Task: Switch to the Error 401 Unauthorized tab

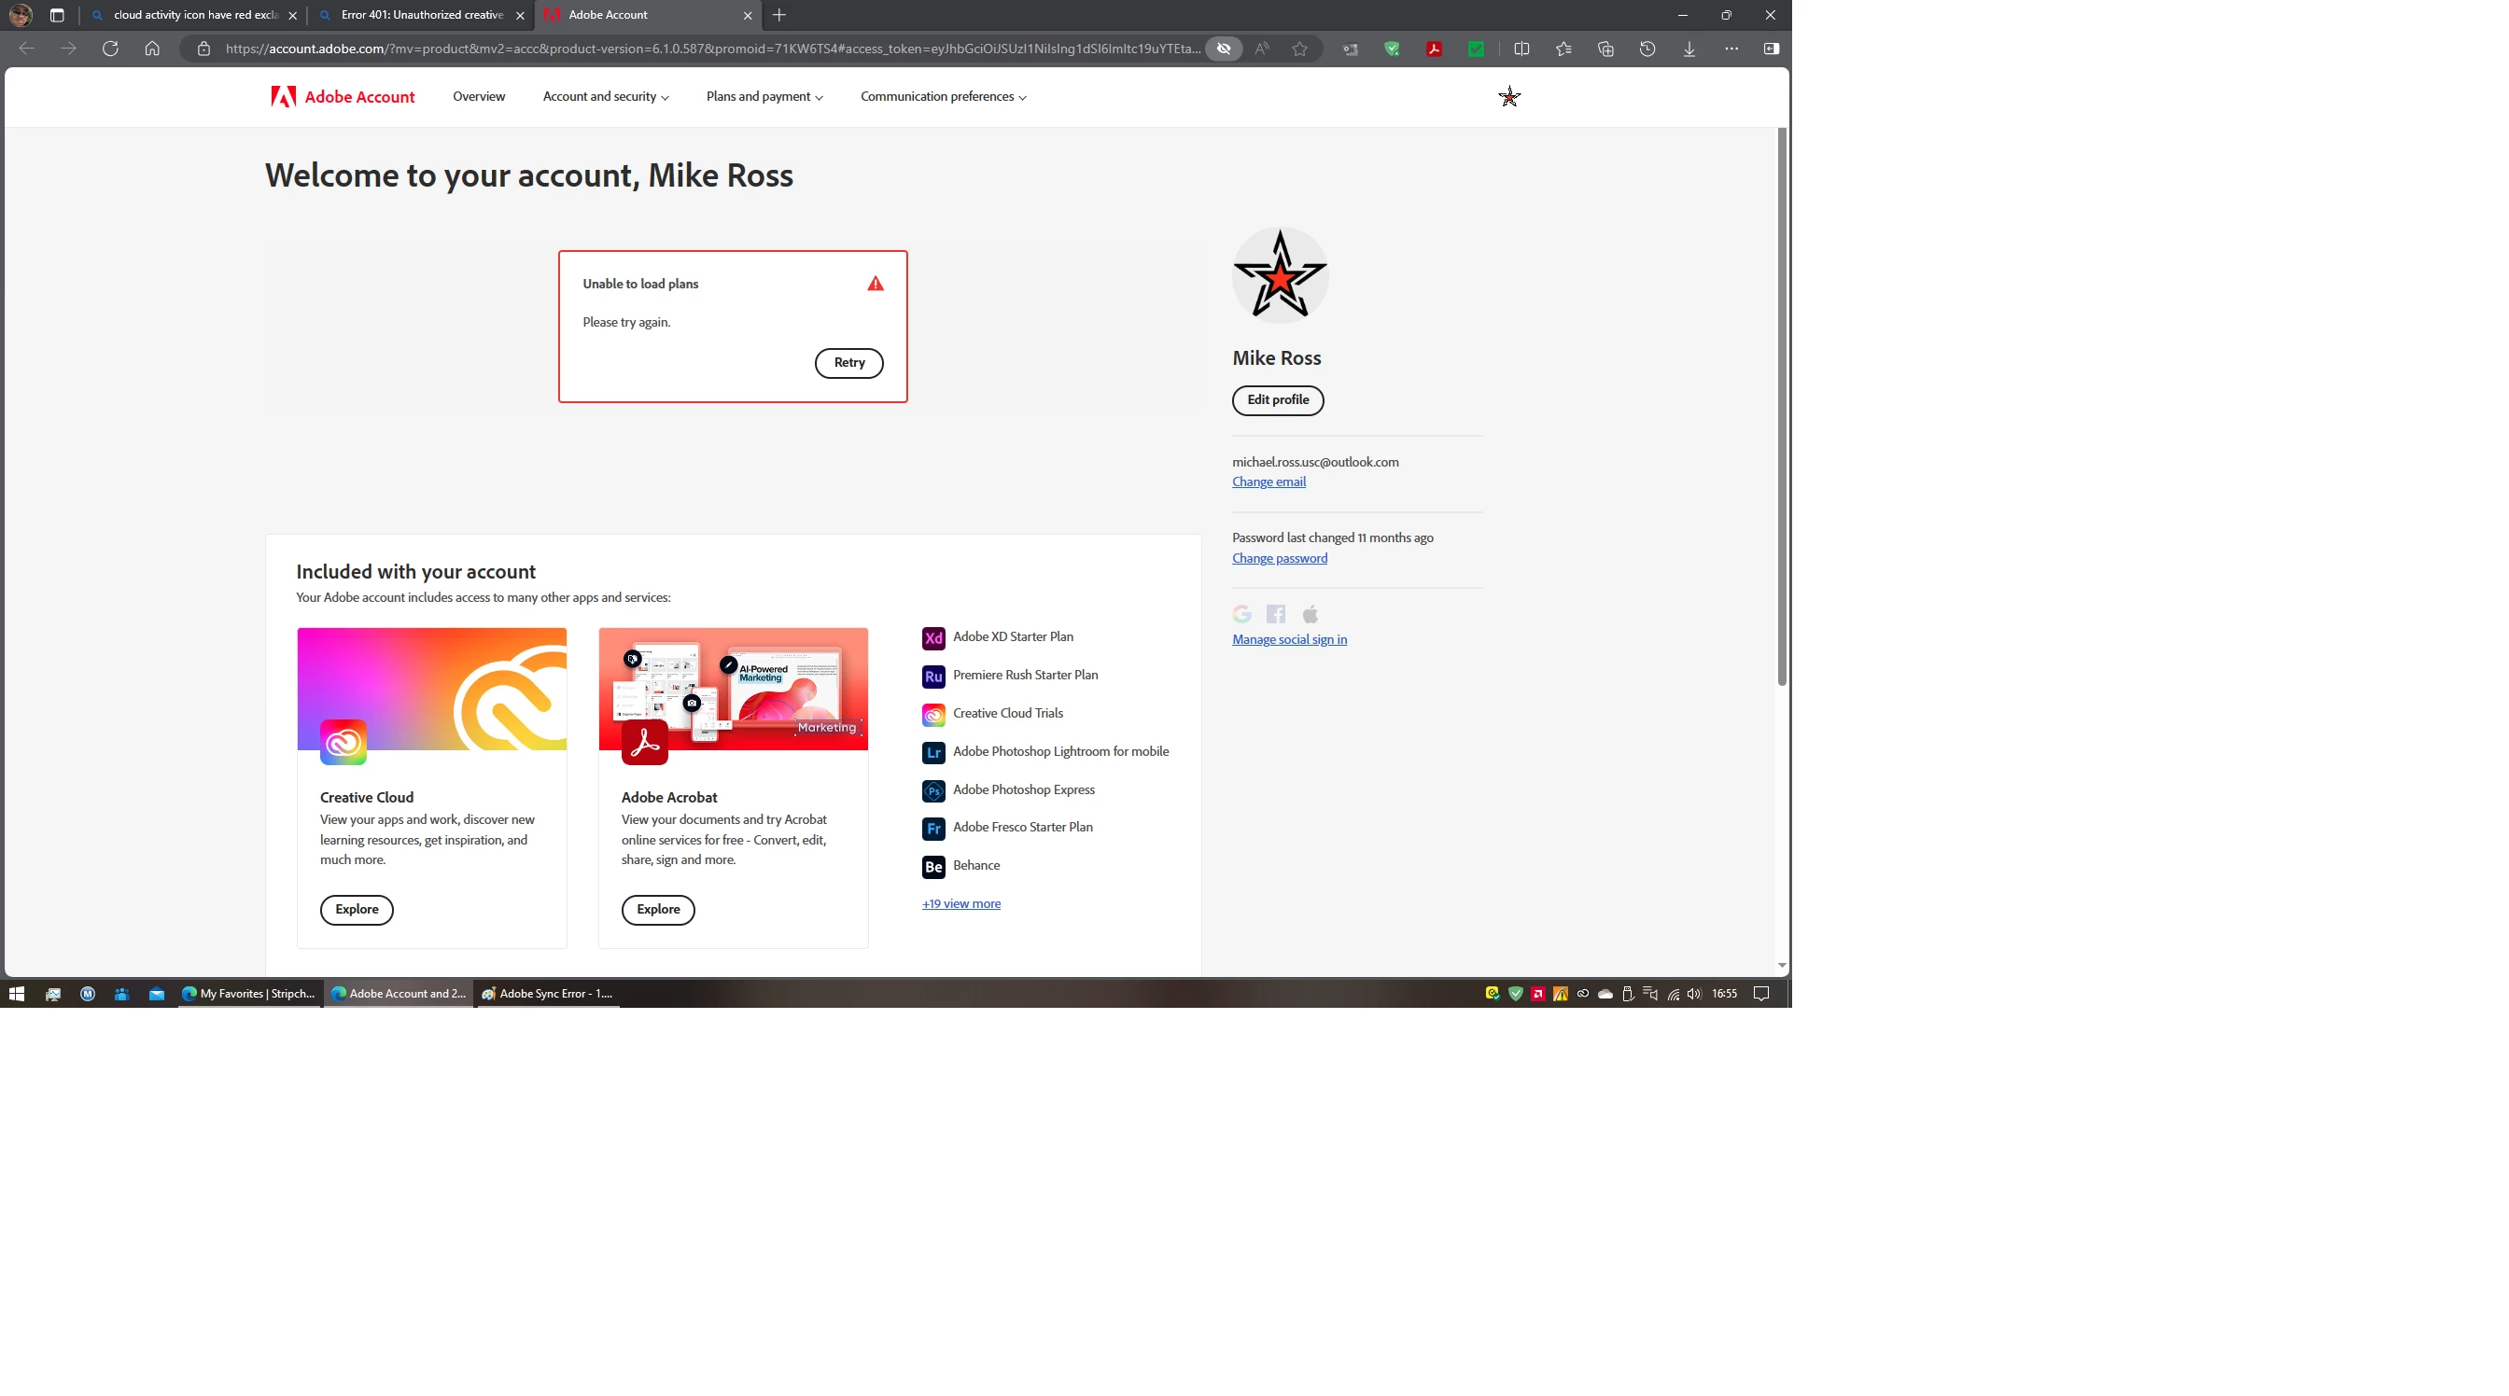Action: (422, 15)
